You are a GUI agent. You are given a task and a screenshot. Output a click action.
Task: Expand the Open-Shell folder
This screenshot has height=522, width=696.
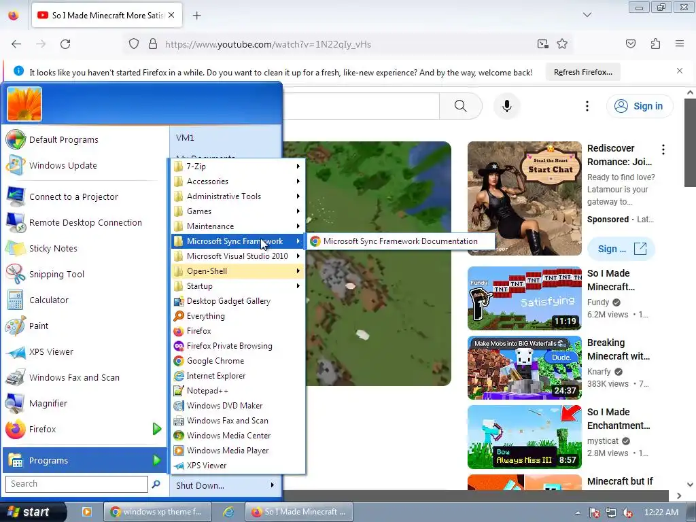pos(238,271)
